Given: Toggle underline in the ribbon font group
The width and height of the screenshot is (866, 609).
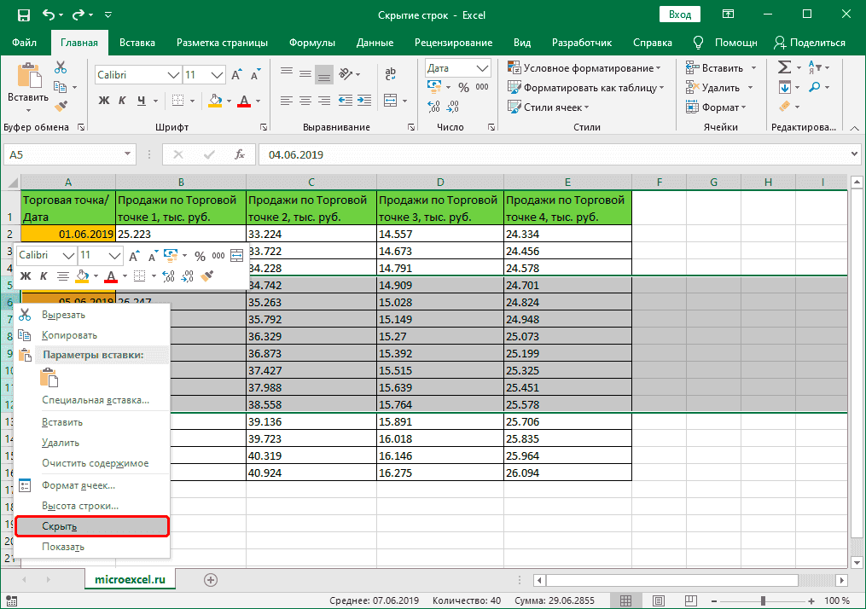Looking at the screenshot, I should click(143, 101).
